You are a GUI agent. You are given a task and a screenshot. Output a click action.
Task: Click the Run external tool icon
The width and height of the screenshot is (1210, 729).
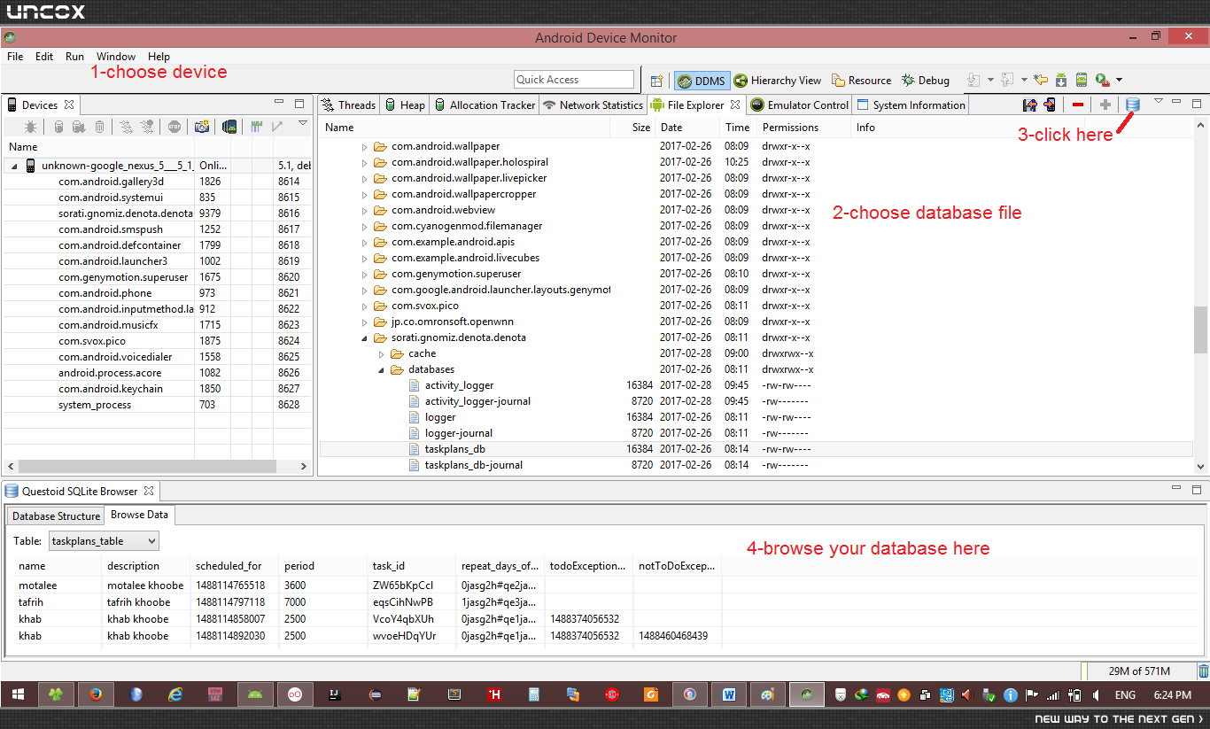(x=1103, y=80)
